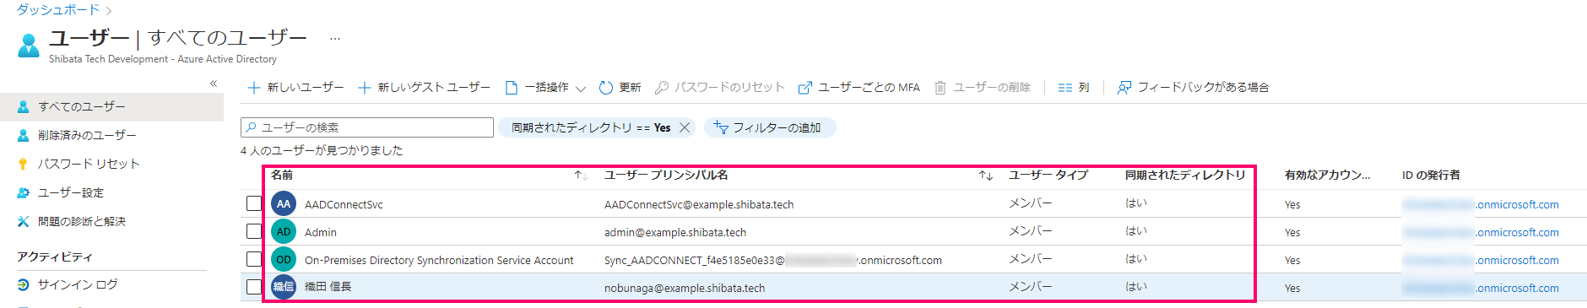Select the Admin user checkbox
1587x308 pixels.
(253, 231)
